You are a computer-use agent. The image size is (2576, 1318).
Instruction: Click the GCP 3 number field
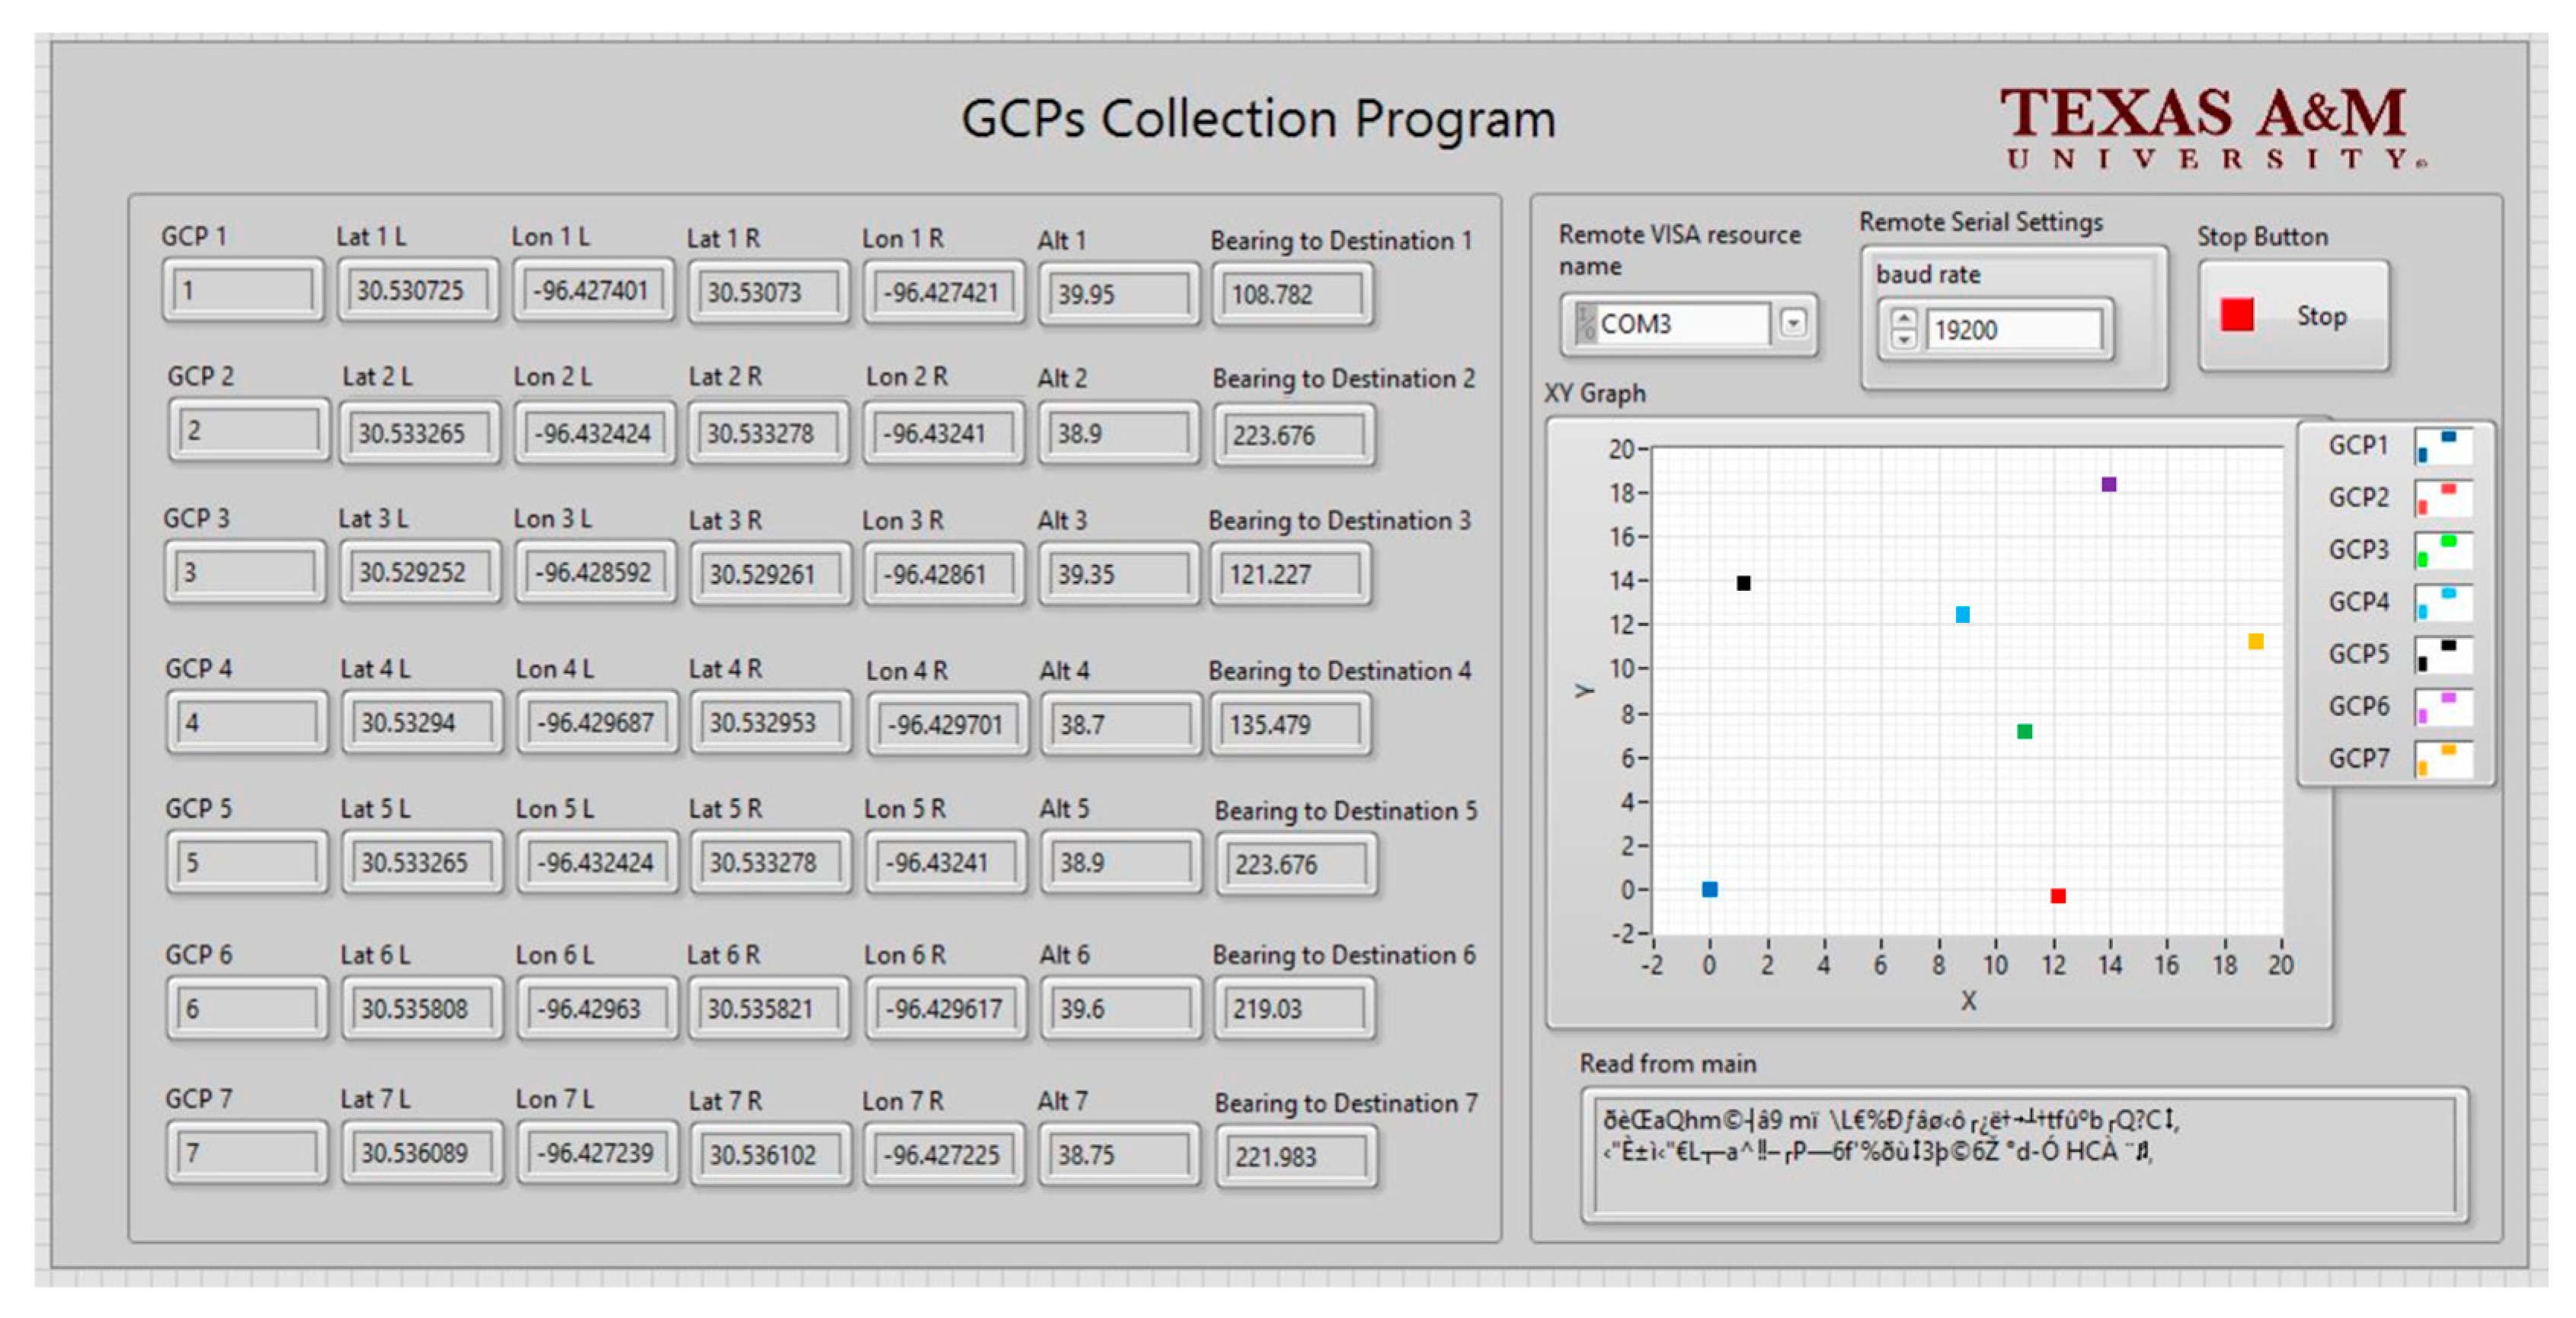(245, 572)
